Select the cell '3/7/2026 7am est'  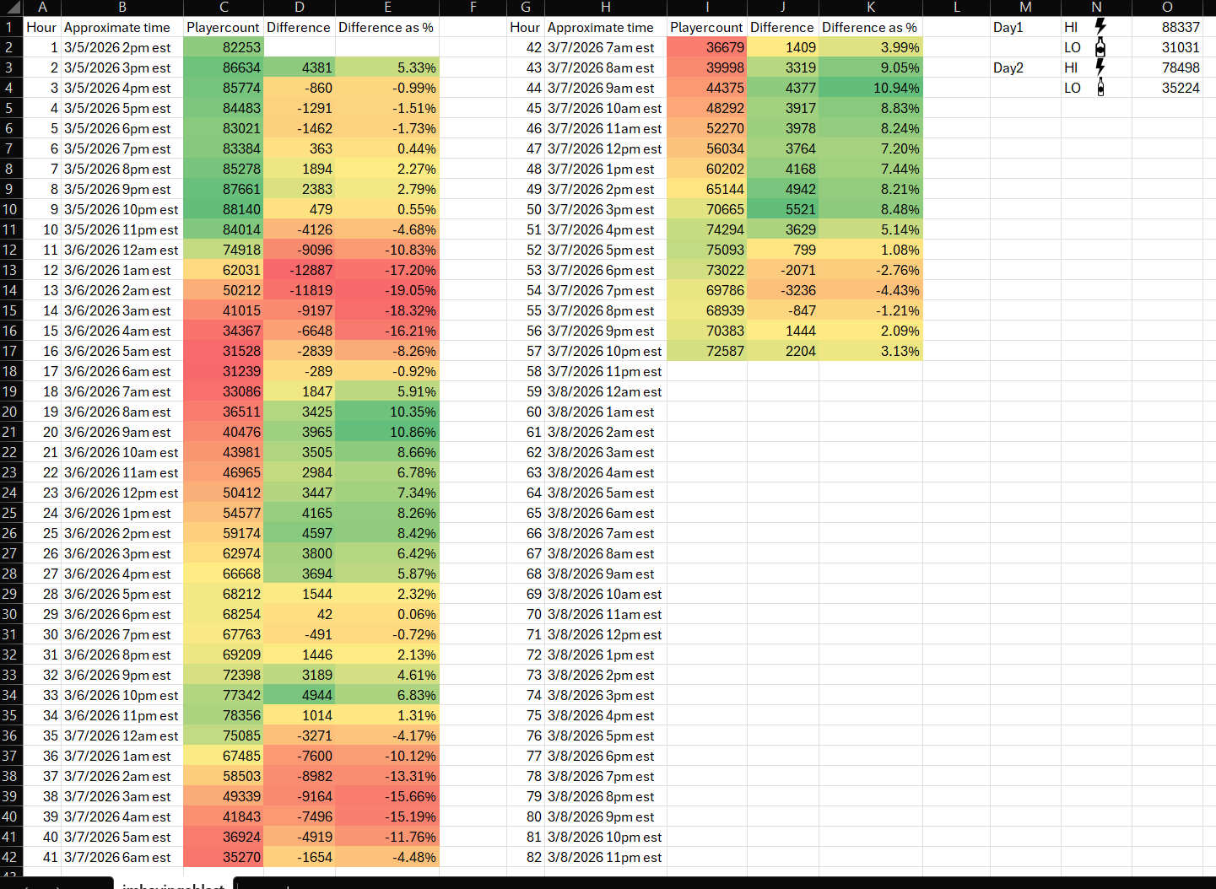tap(606, 47)
